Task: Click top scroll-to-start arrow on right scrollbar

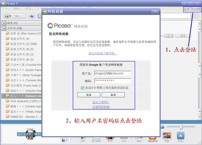Action: click(200, 24)
